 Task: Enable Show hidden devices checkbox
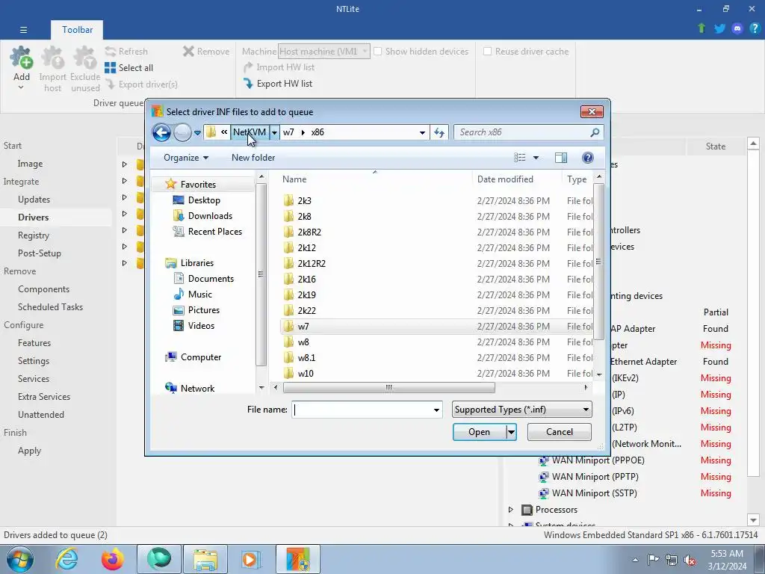[377, 52]
